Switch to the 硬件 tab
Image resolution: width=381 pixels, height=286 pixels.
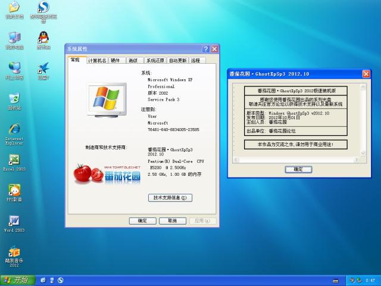(x=115, y=60)
